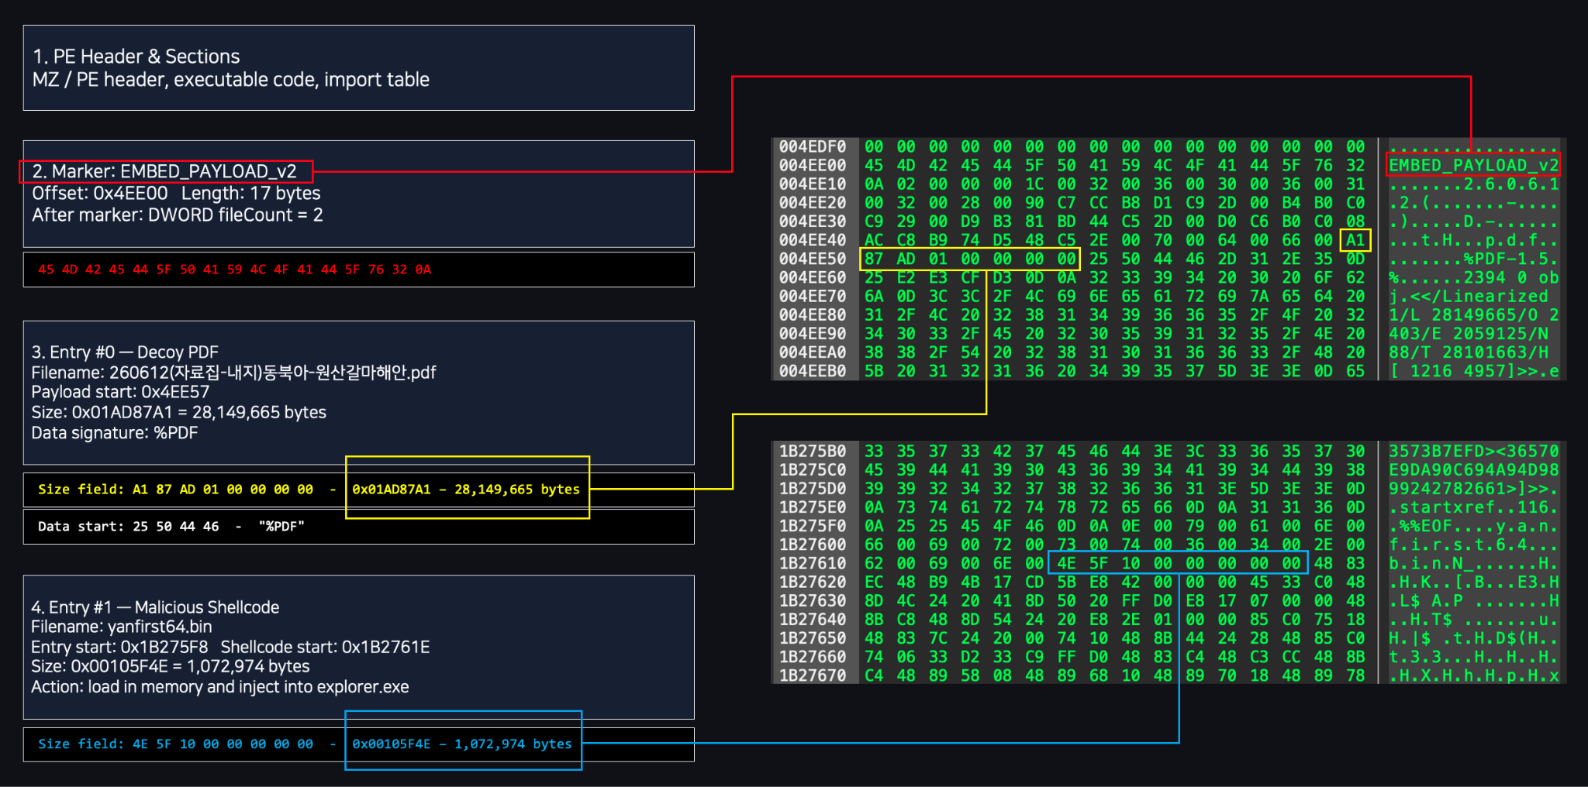Click '4. Entry #1 — Malicious Shellcode' heading
Screen dimensions: 1588x787
click(155, 607)
